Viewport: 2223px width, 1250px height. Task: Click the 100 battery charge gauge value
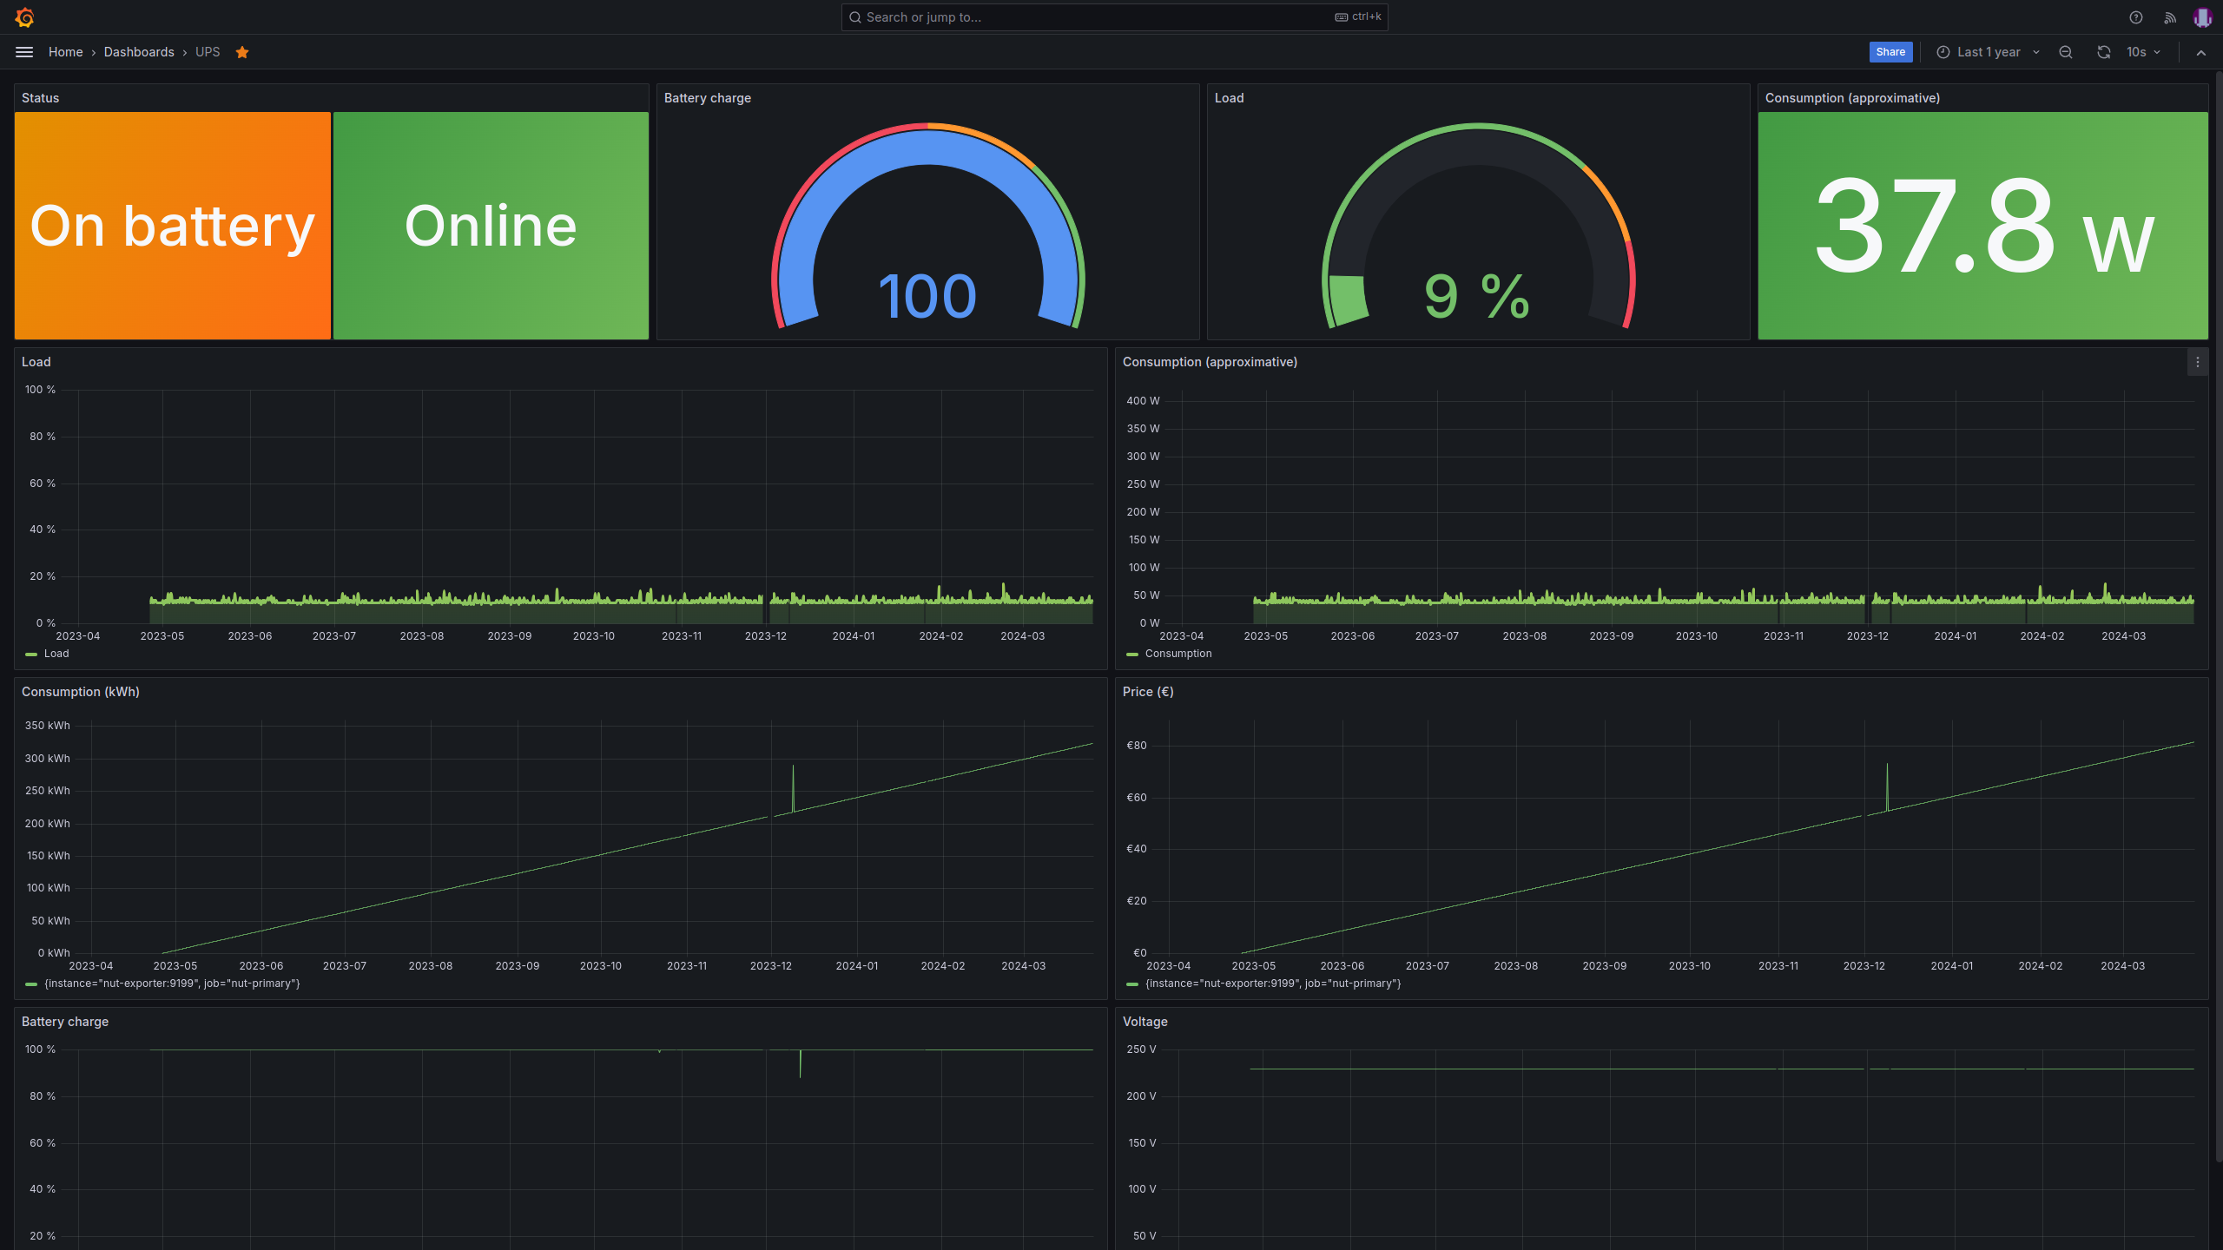point(927,296)
